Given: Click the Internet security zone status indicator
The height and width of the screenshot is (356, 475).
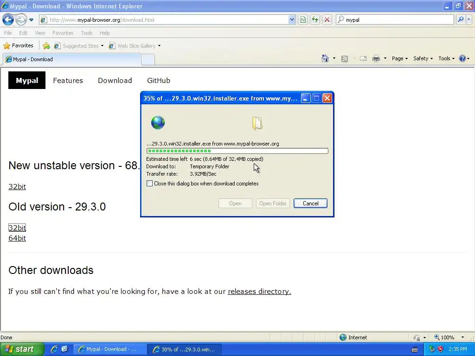Looking at the screenshot, I should 353,337.
